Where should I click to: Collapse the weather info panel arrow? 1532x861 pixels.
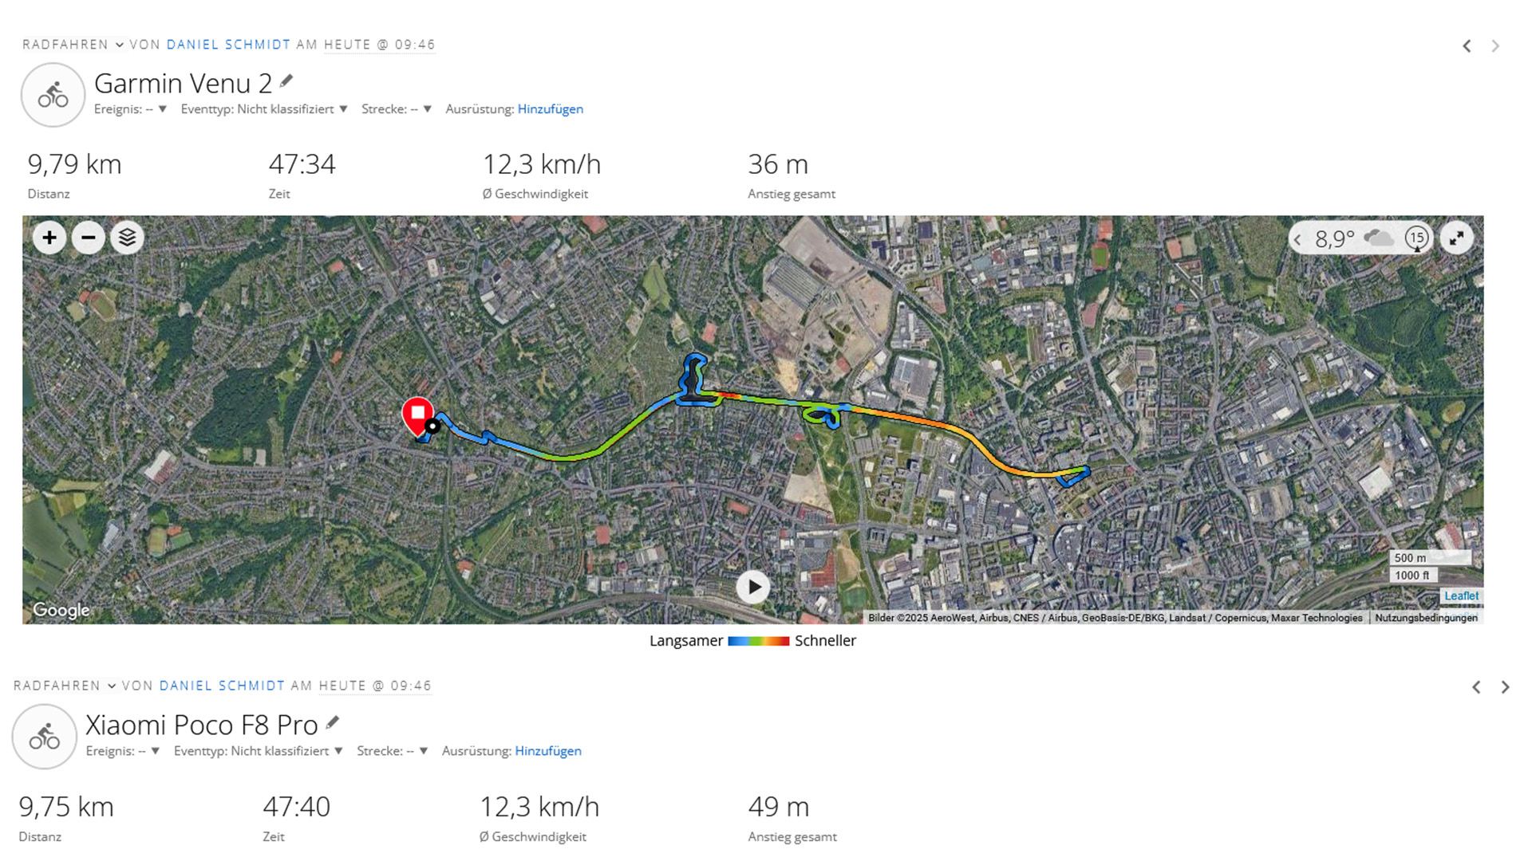tap(1298, 239)
